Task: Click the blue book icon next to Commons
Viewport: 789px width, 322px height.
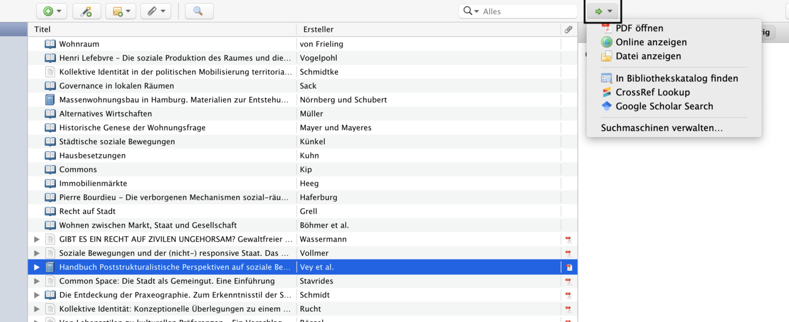Action: tap(50, 169)
